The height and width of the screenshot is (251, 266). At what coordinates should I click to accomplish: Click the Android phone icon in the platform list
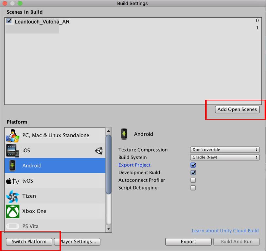[12, 166]
